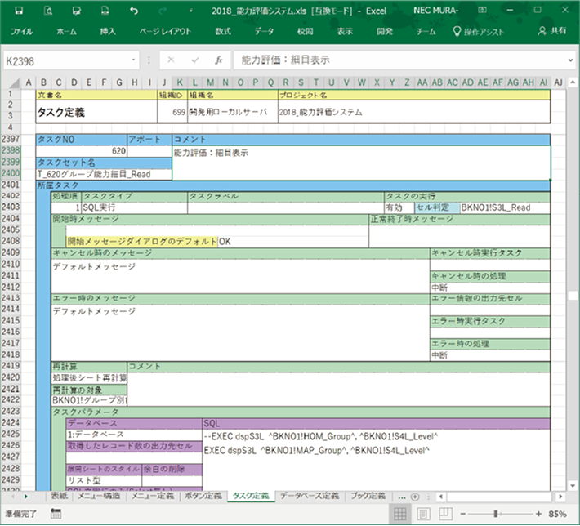This screenshot has height=526, width=580.
Task: Click the macro record icon in status bar
Action: coord(56,514)
